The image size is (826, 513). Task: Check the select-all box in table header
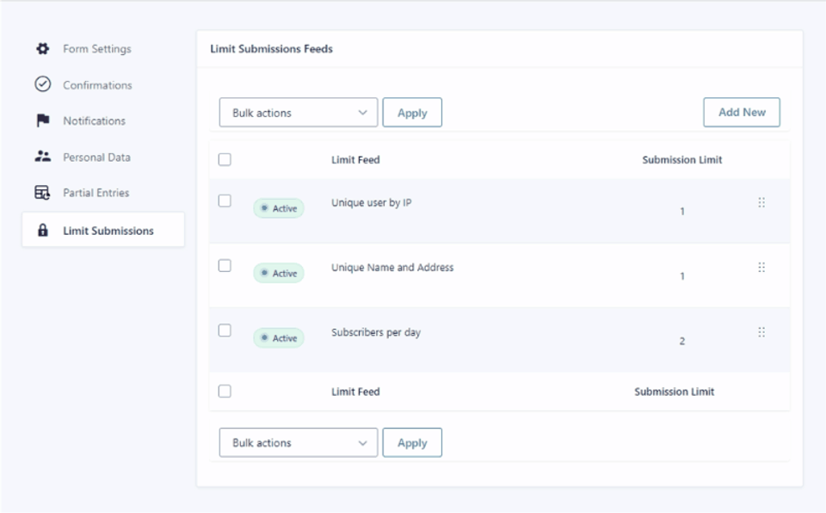click(x=225, y=159)
